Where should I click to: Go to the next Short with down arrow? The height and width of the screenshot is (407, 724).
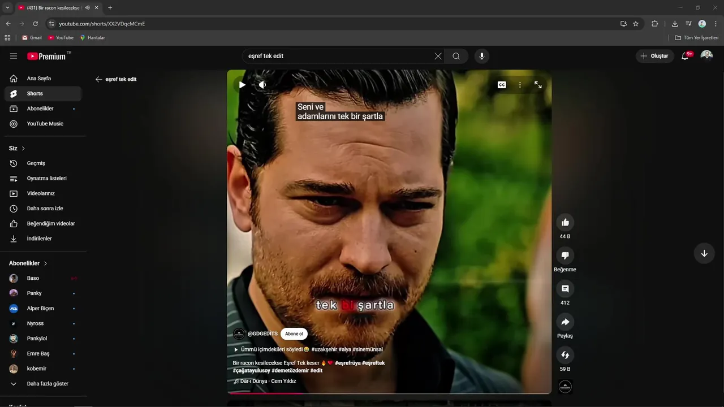tap(704, 253)
